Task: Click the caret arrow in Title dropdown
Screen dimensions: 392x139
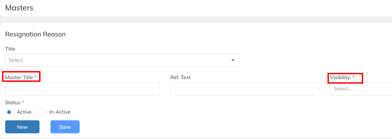Action: coord(233,60)
